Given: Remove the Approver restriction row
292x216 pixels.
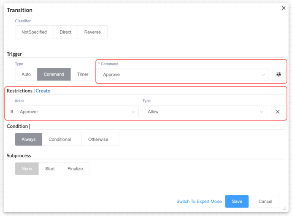Looking at the screenshot, I should pos(278,112).
